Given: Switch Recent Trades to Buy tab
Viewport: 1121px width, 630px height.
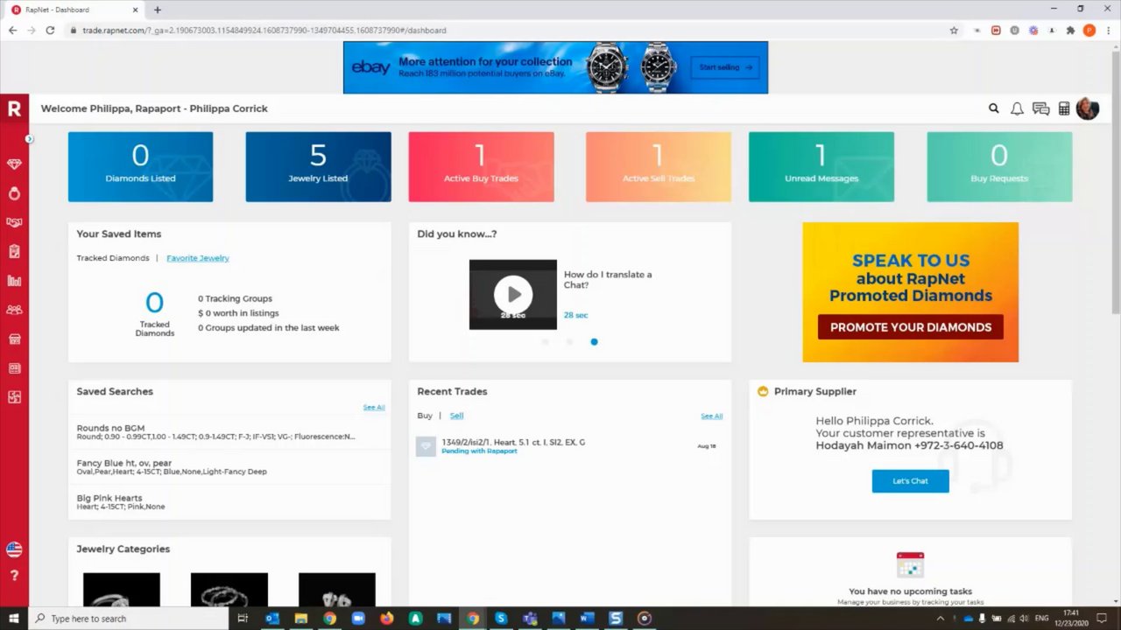Looking at the screenshot, I should pyautogui.click(x=425, y=416).
